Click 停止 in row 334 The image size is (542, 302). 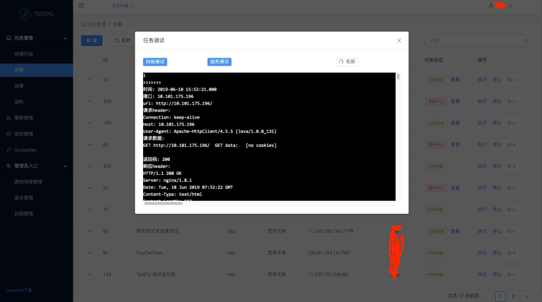(x=497, y=102)
